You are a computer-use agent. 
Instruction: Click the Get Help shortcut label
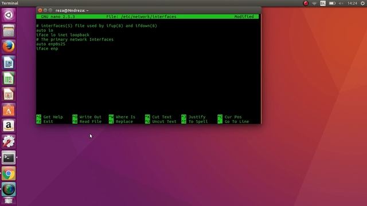53,117
